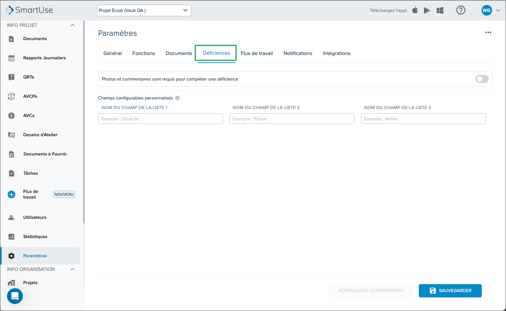The height and width of the screenshot is (311, 506).
Task: Open the Projet École project dropdown
Action: [x=144, y=10]
